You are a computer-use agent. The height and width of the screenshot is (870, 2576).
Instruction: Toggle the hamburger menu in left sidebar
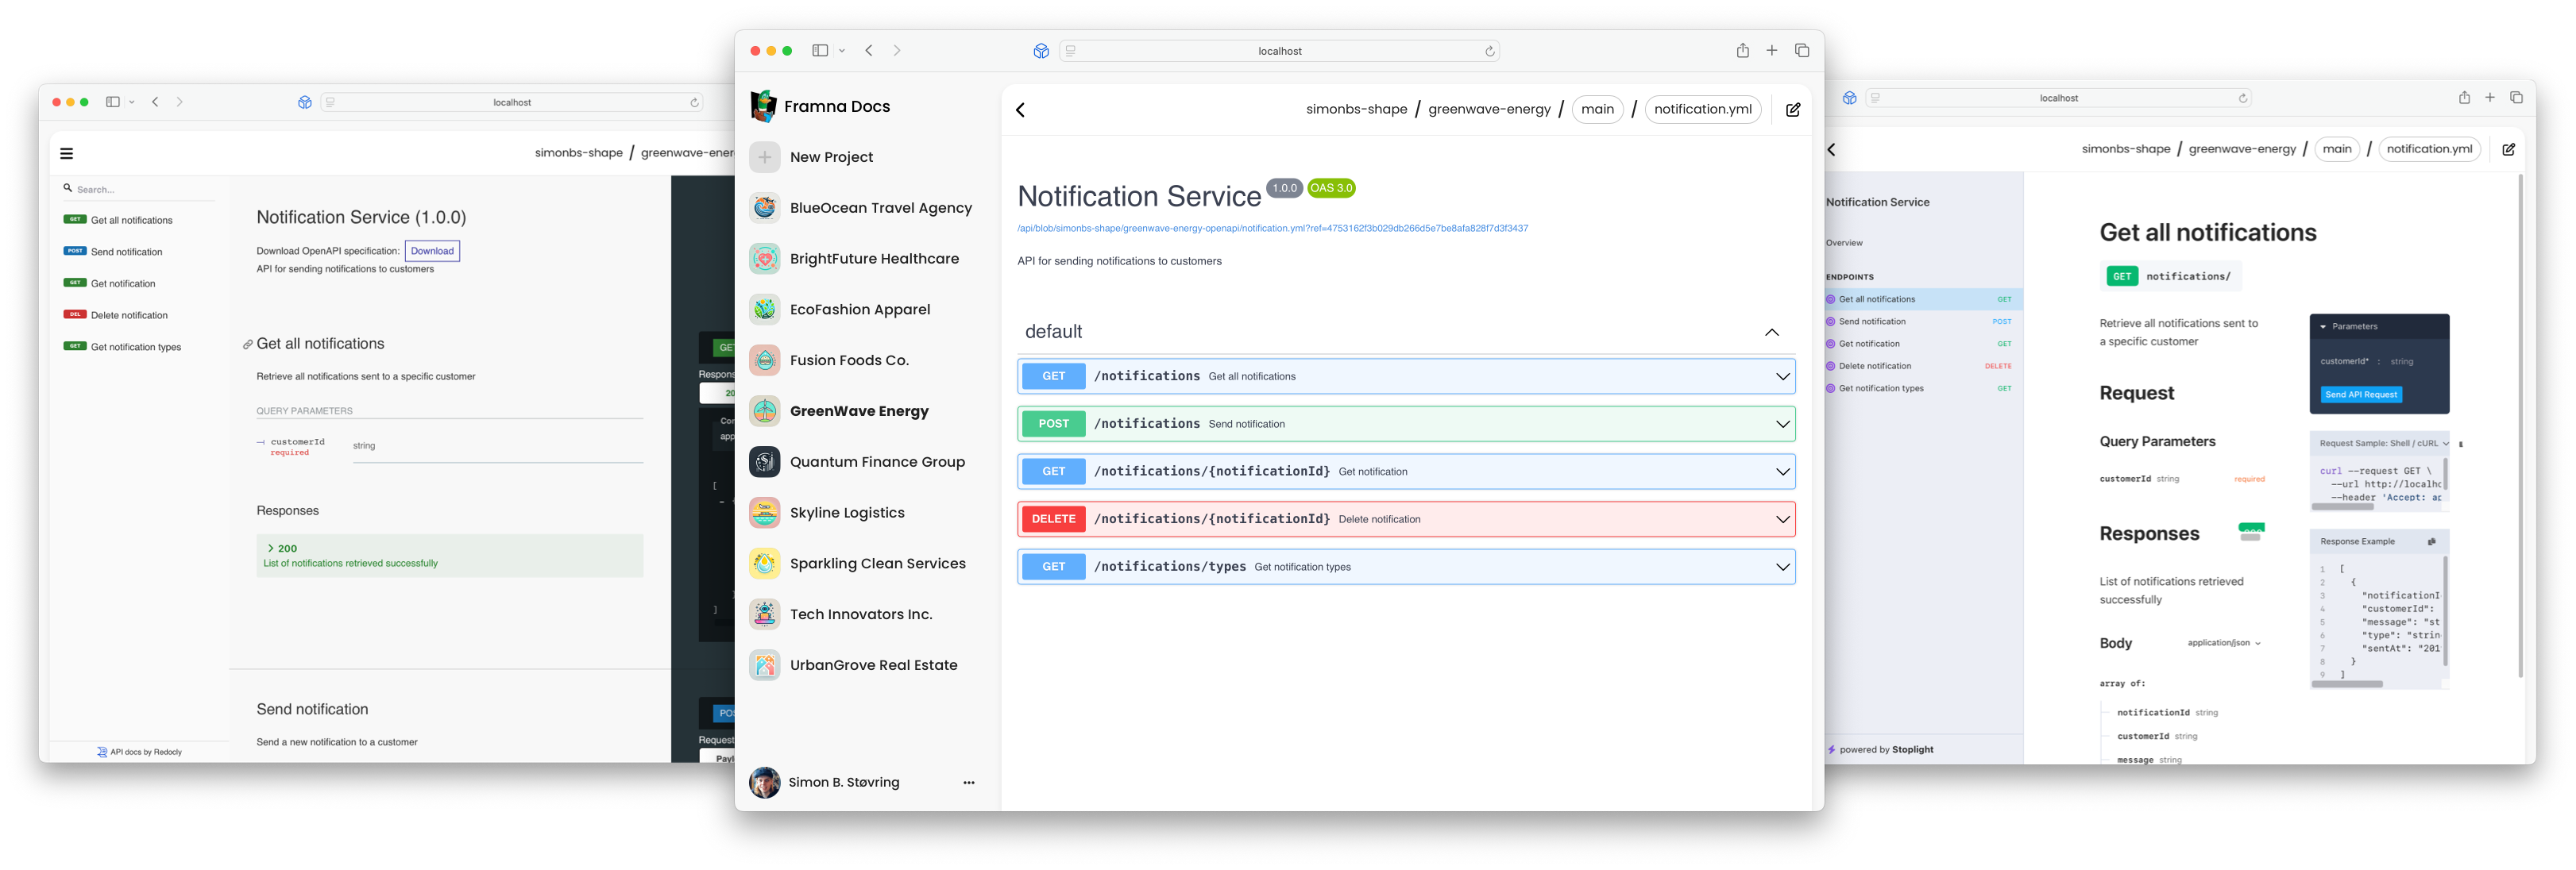[x=66, y=151]
